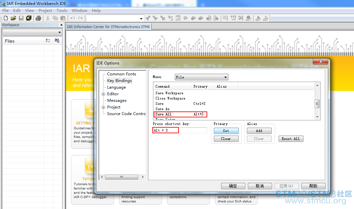The height and width of the screenshot is (209, 354).
Task: Open the Project menu
Action: (45, 10)
